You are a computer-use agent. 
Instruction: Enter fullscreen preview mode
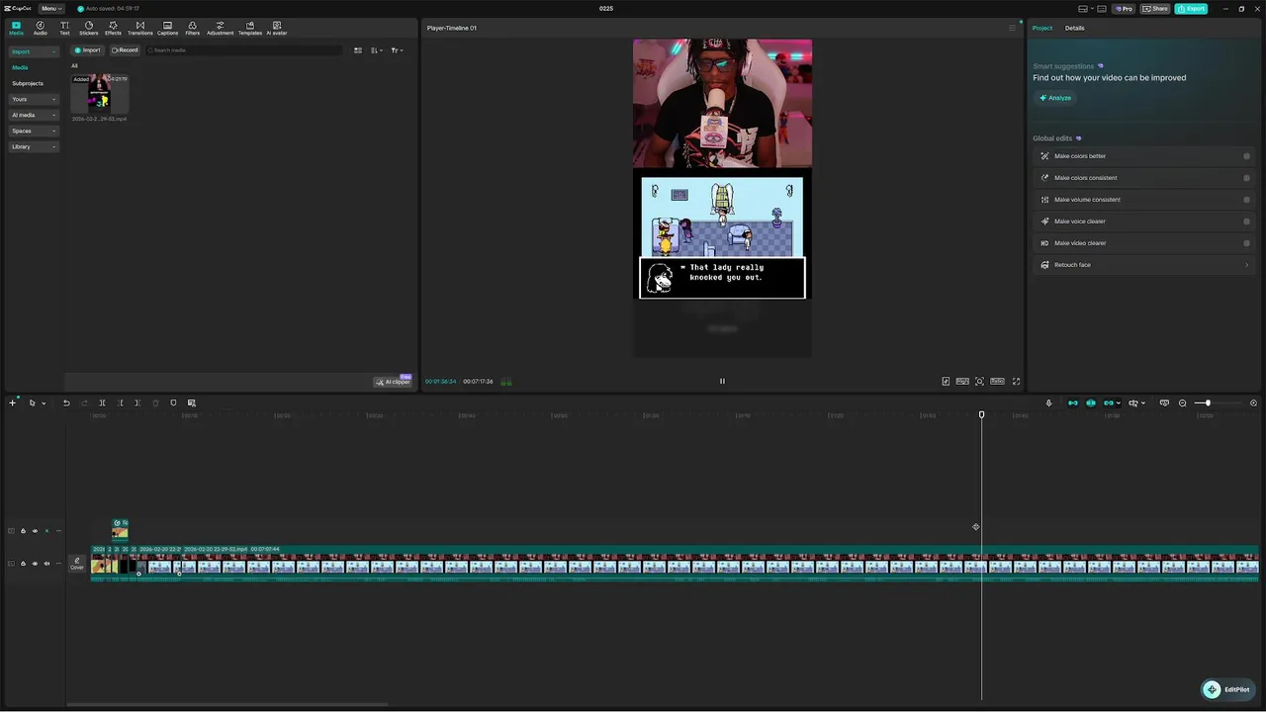1016,381
